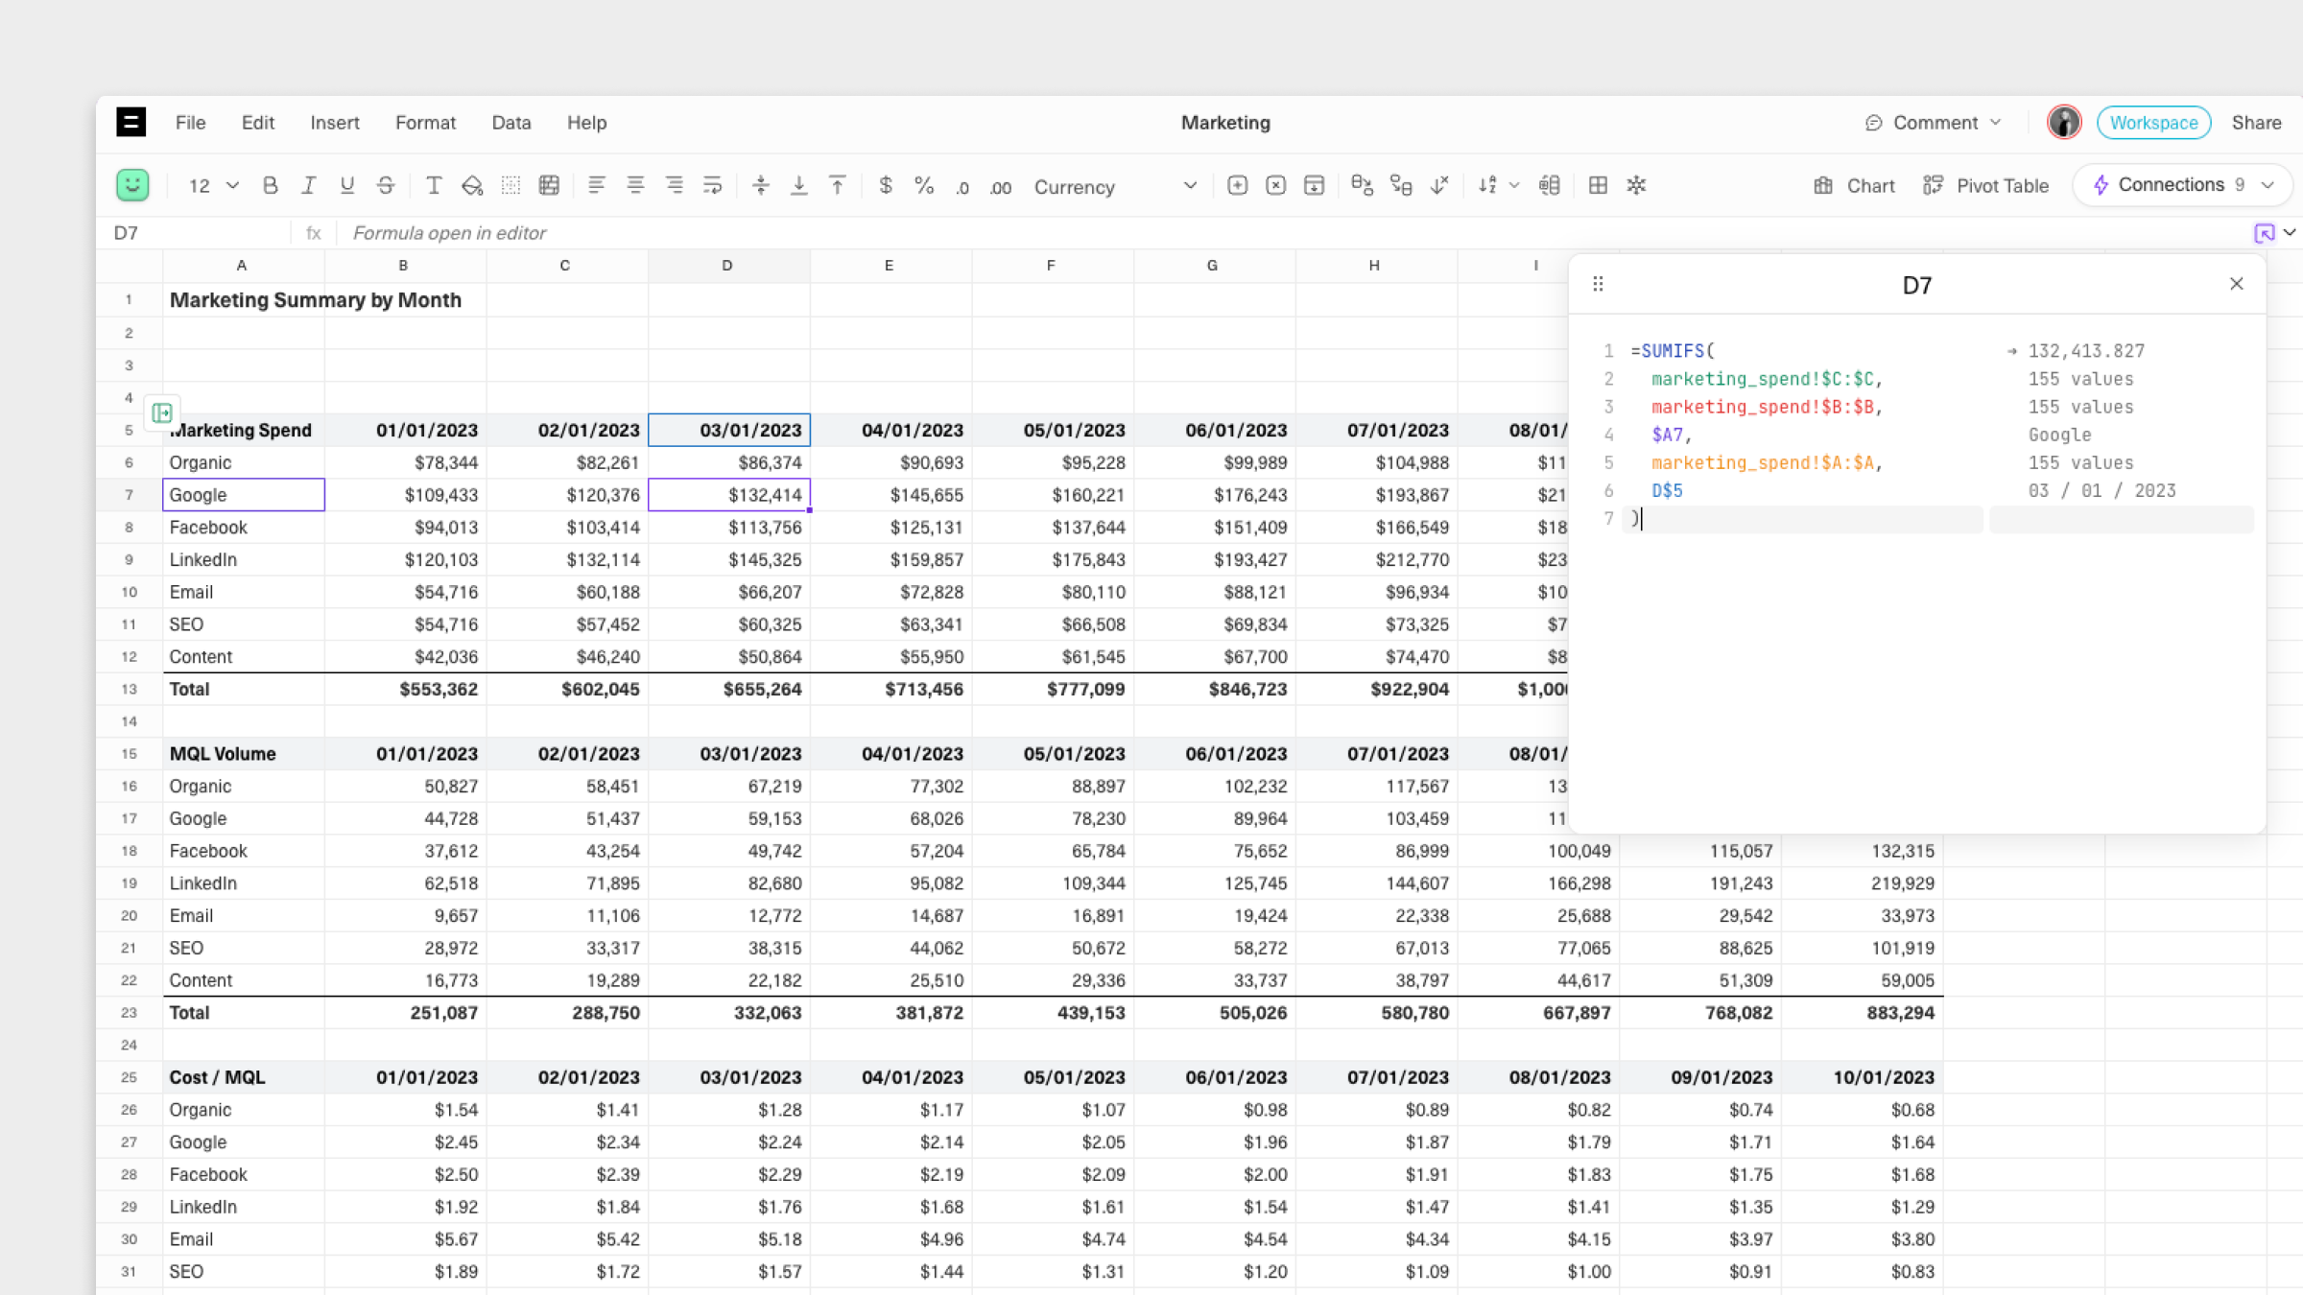Click the sort A to Z icon
Viewport: 2303px width, 1295px height.
click(1488, 185)
